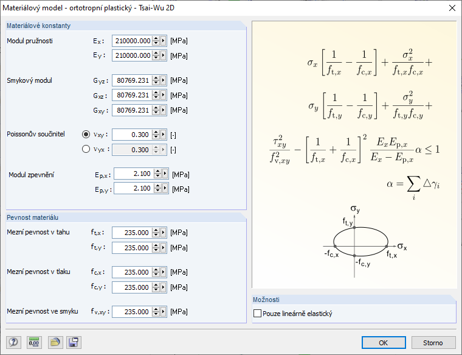Viewport: 462px width, 355px height.
Task: Adjust Gyz using its spinner arrows
Action: pyautogui.click(x=156, y=80)
